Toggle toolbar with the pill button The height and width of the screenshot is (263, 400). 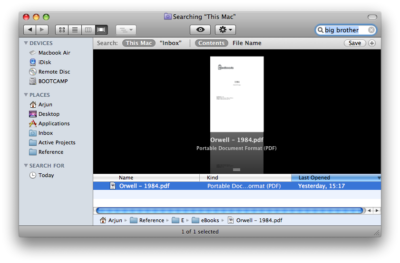(x=372, y=17)
